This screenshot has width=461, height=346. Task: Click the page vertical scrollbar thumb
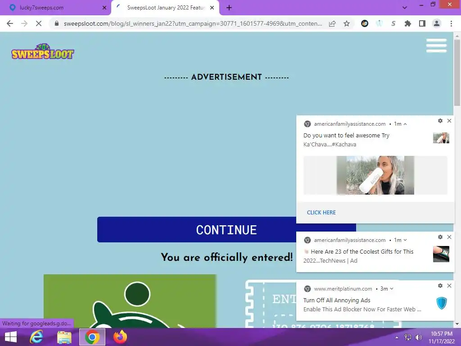(457, 73)
